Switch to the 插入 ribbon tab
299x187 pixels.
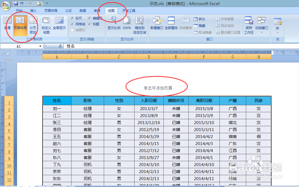click(x=33, y=10)
